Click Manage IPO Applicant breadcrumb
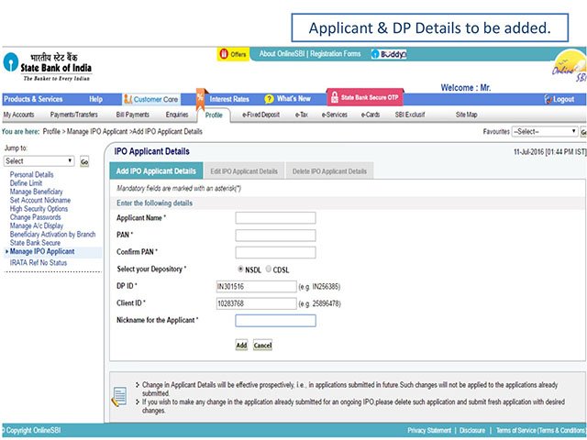Screen dimensions: 587x440 point(97,132)
